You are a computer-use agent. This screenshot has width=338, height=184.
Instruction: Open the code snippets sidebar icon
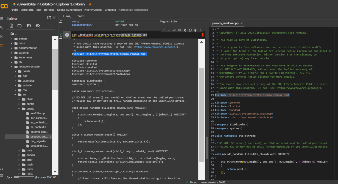pos(2,169)
